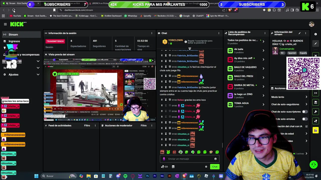
Task: Open Spotify from the Windows taskbar
Action: (x=125, y=176)
